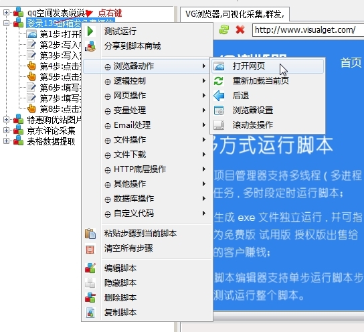
Task: Click the hand pointer icon of 第8步
Action: 31,108
